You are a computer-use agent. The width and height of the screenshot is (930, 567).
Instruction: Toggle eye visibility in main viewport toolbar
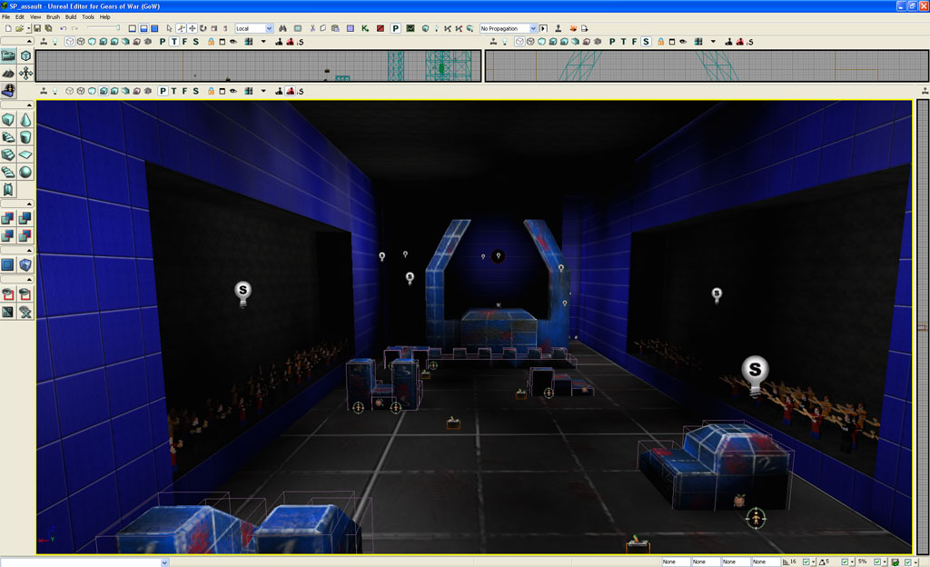233,91
